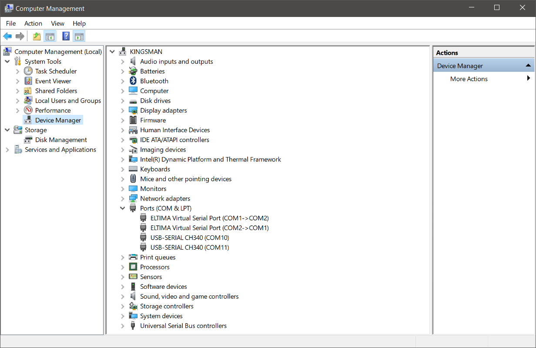
Task: Open the View menu
Action: 57,23
